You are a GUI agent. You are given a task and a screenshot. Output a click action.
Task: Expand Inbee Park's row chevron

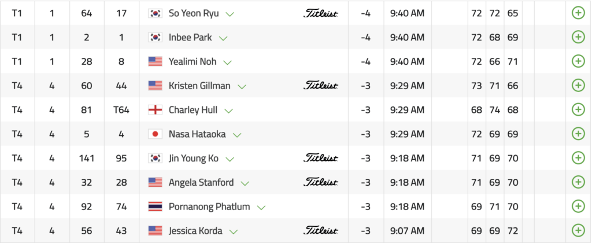(223, 38)
